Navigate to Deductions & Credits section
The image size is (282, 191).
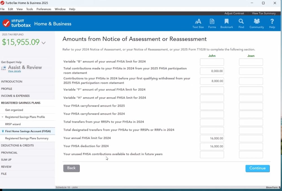coord(17,146)
